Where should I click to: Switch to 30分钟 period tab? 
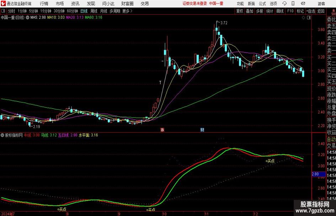pyautogui.click(x=59, y=11)
